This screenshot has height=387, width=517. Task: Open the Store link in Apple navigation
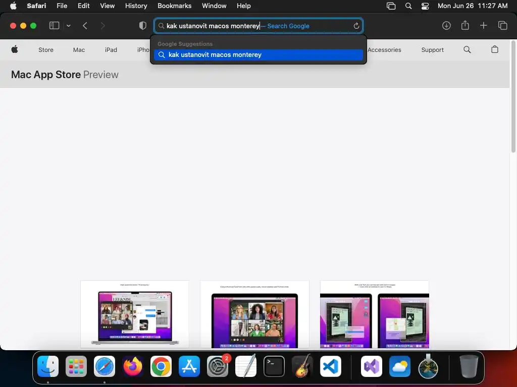[x=46, y=50]
